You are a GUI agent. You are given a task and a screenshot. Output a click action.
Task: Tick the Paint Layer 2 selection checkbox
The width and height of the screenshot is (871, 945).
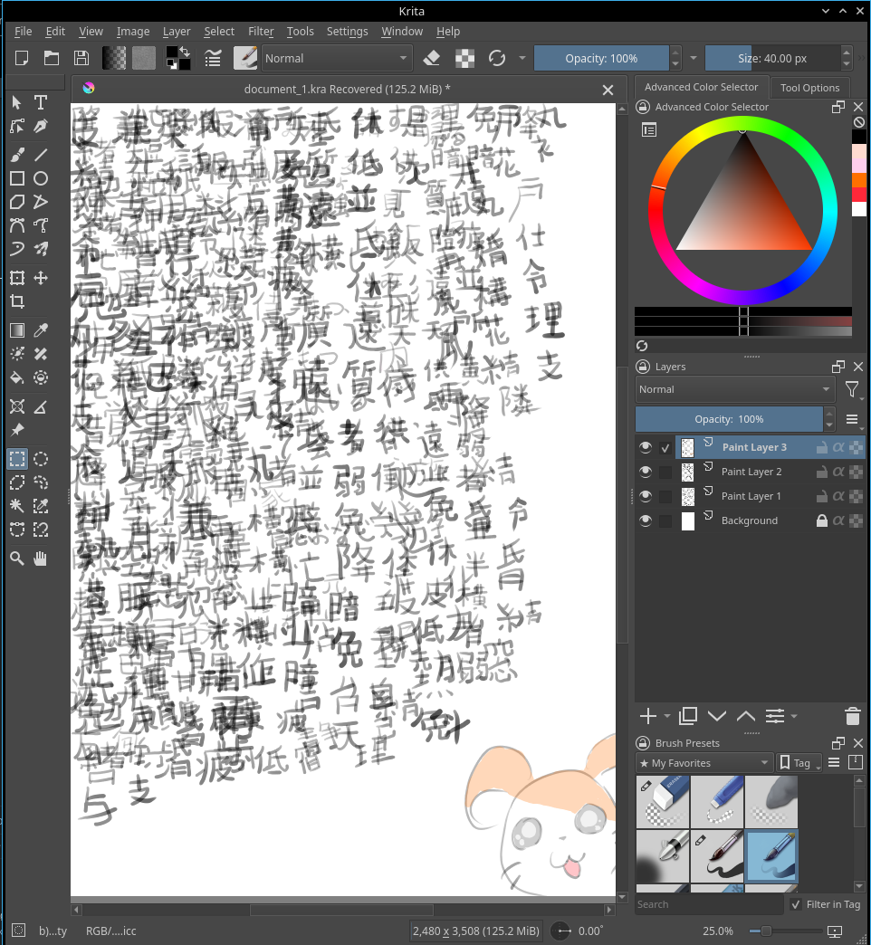[x=665, y=472]
